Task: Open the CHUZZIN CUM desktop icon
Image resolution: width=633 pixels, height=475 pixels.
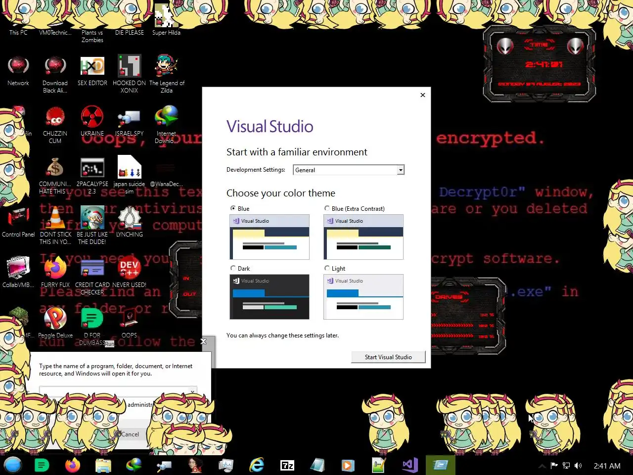Action: point(55,125)
